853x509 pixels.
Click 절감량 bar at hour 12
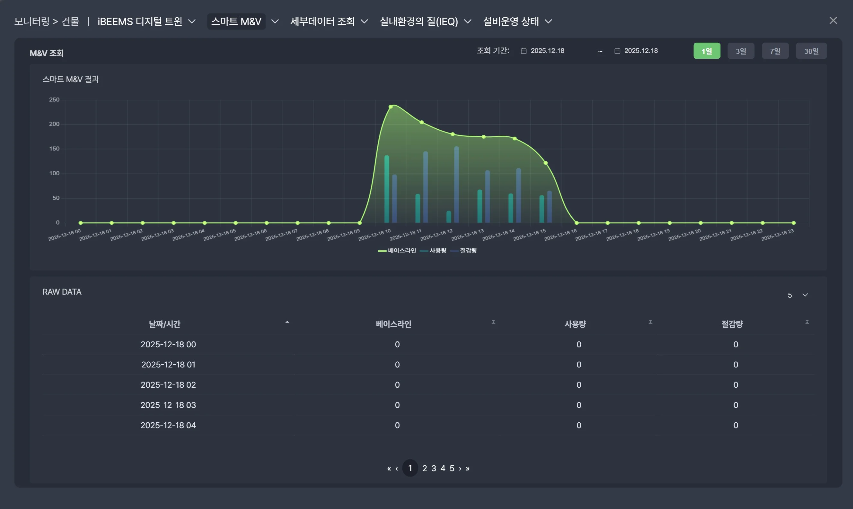tap(456, 185)
